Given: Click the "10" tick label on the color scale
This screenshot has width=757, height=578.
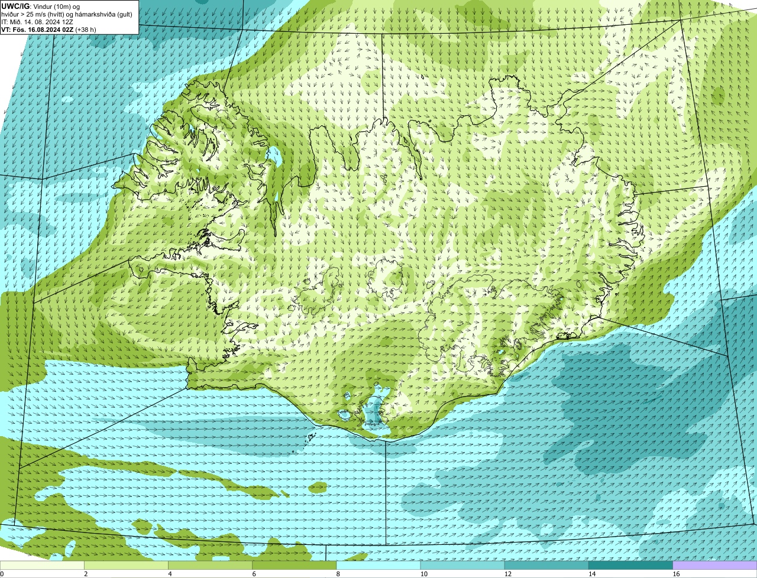Looking at the screenshot, I should pos(423,574).
